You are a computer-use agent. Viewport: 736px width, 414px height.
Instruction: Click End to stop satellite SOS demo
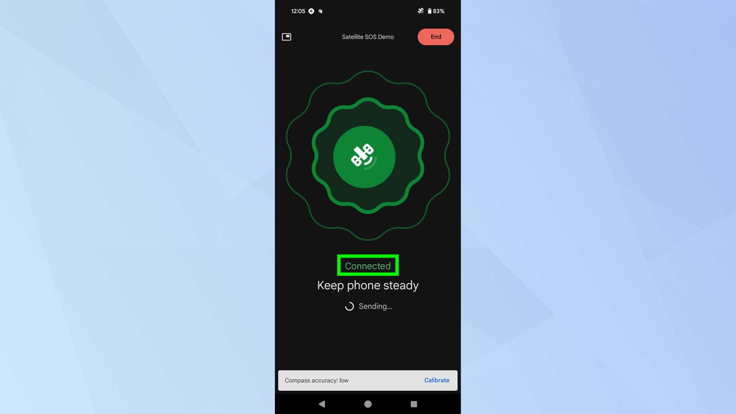click(x=436, y=36)
